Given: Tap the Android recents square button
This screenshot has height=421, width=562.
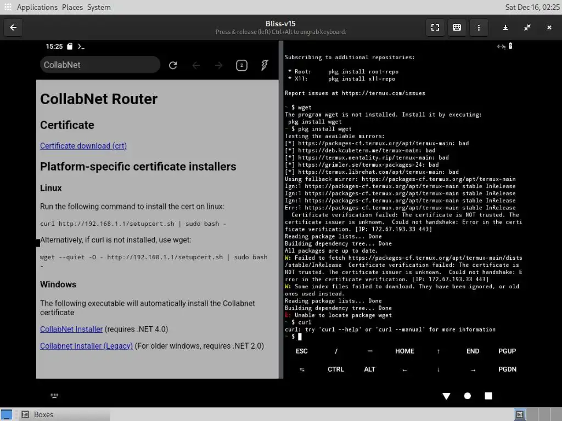Looking at the screenshot, I should (x=488, y=396).
